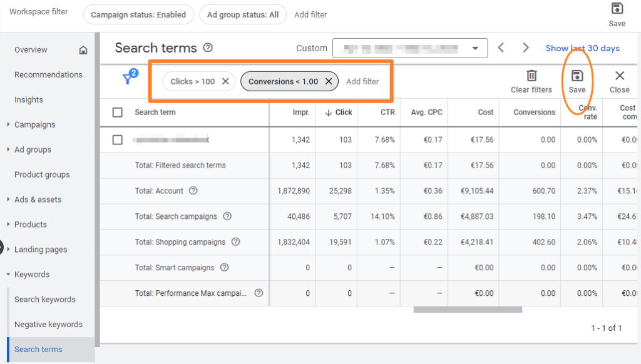The width and height of the screenshot is (641, 364).
Task: Close the filter bar with X
Action: [x=619, y=81]
